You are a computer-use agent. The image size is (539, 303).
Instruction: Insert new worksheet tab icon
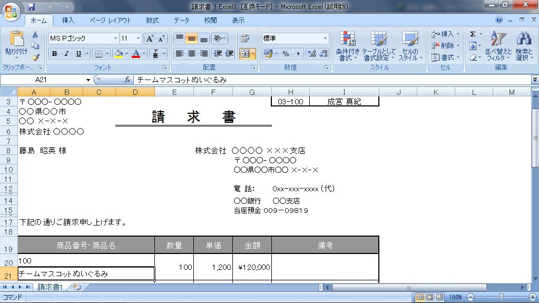point(77,287)
